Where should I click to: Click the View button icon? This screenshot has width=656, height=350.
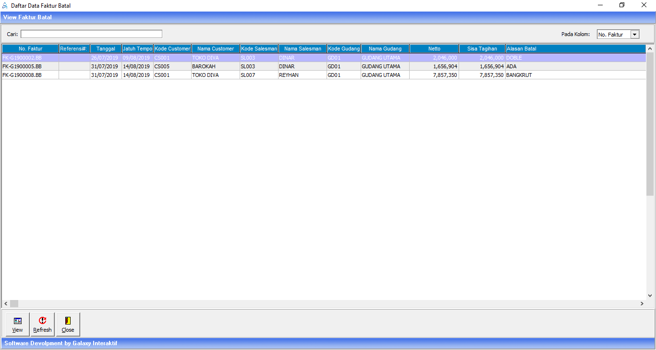(x=18, y=321)
